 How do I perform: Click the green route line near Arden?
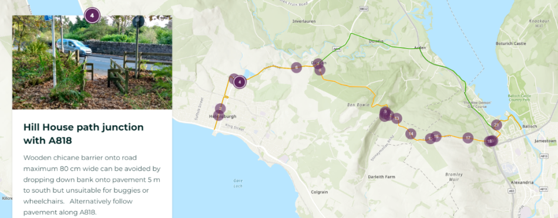[x=422, y=53]
